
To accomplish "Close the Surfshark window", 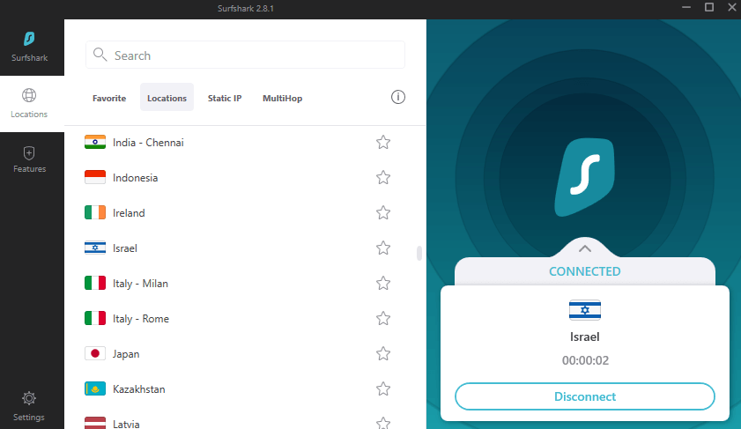I will coord(732,7).
